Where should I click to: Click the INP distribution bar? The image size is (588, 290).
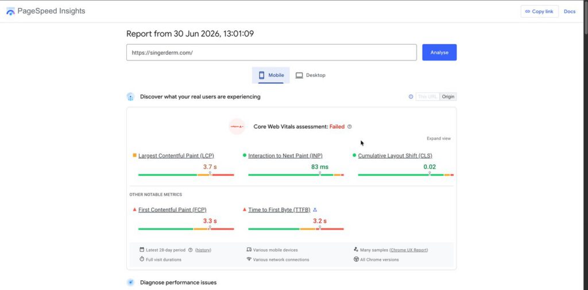tap(296, 175)
